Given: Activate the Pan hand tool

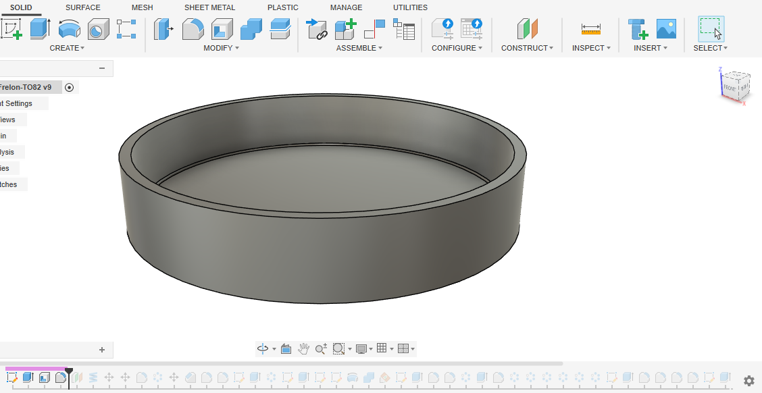Looking at the screenshot, I should [x=304, y=348].
